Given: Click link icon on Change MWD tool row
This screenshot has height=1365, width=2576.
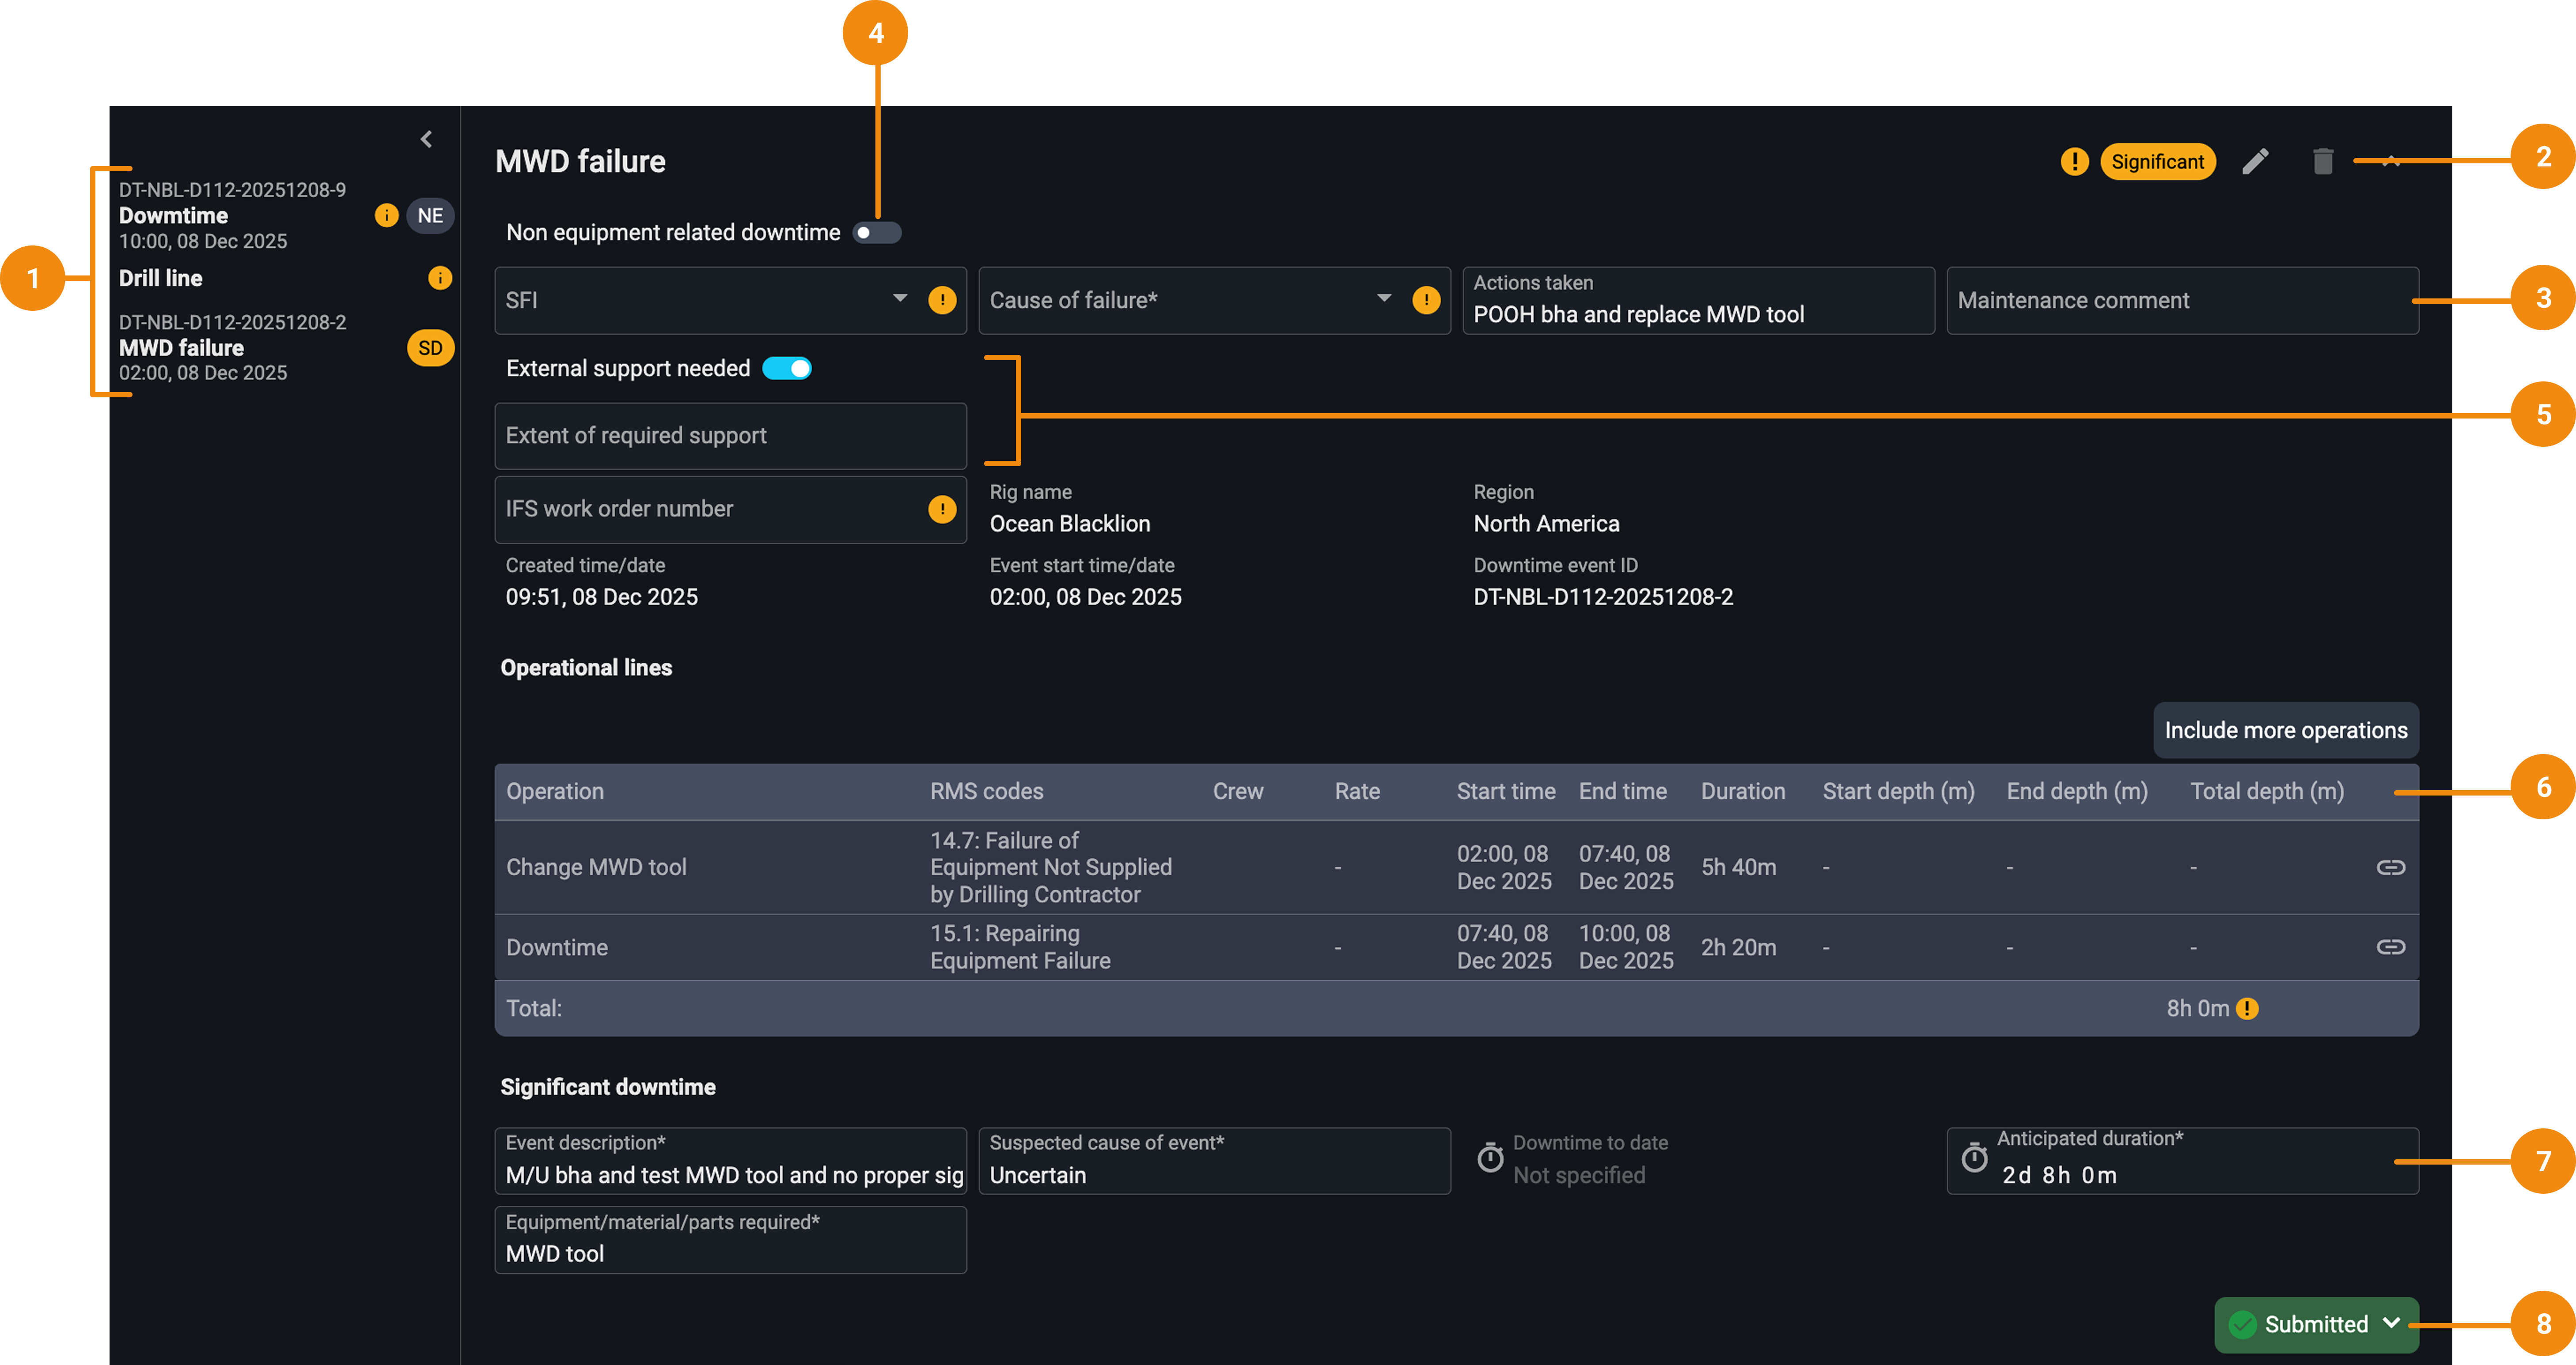Looking at the screenshot, I should point(2390,867).
